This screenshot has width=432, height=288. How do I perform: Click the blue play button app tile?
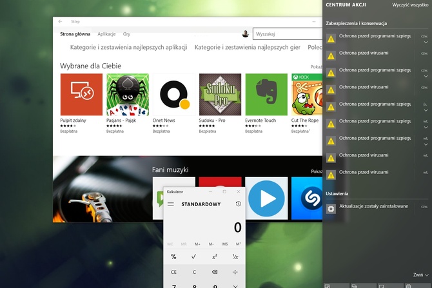tap(266, 198)
